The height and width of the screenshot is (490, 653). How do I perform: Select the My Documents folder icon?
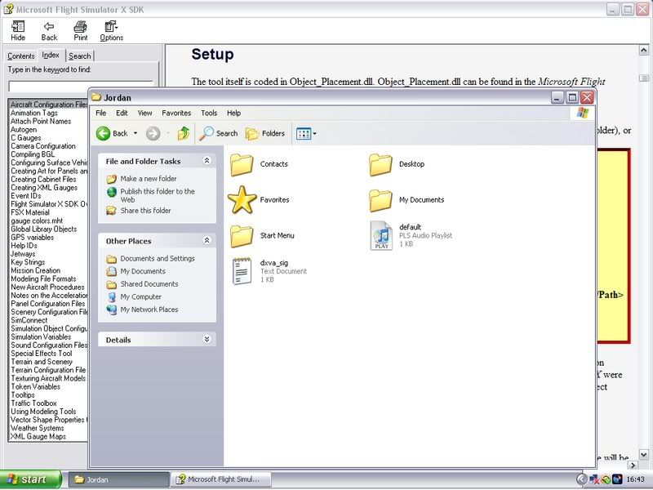[380, 200]
